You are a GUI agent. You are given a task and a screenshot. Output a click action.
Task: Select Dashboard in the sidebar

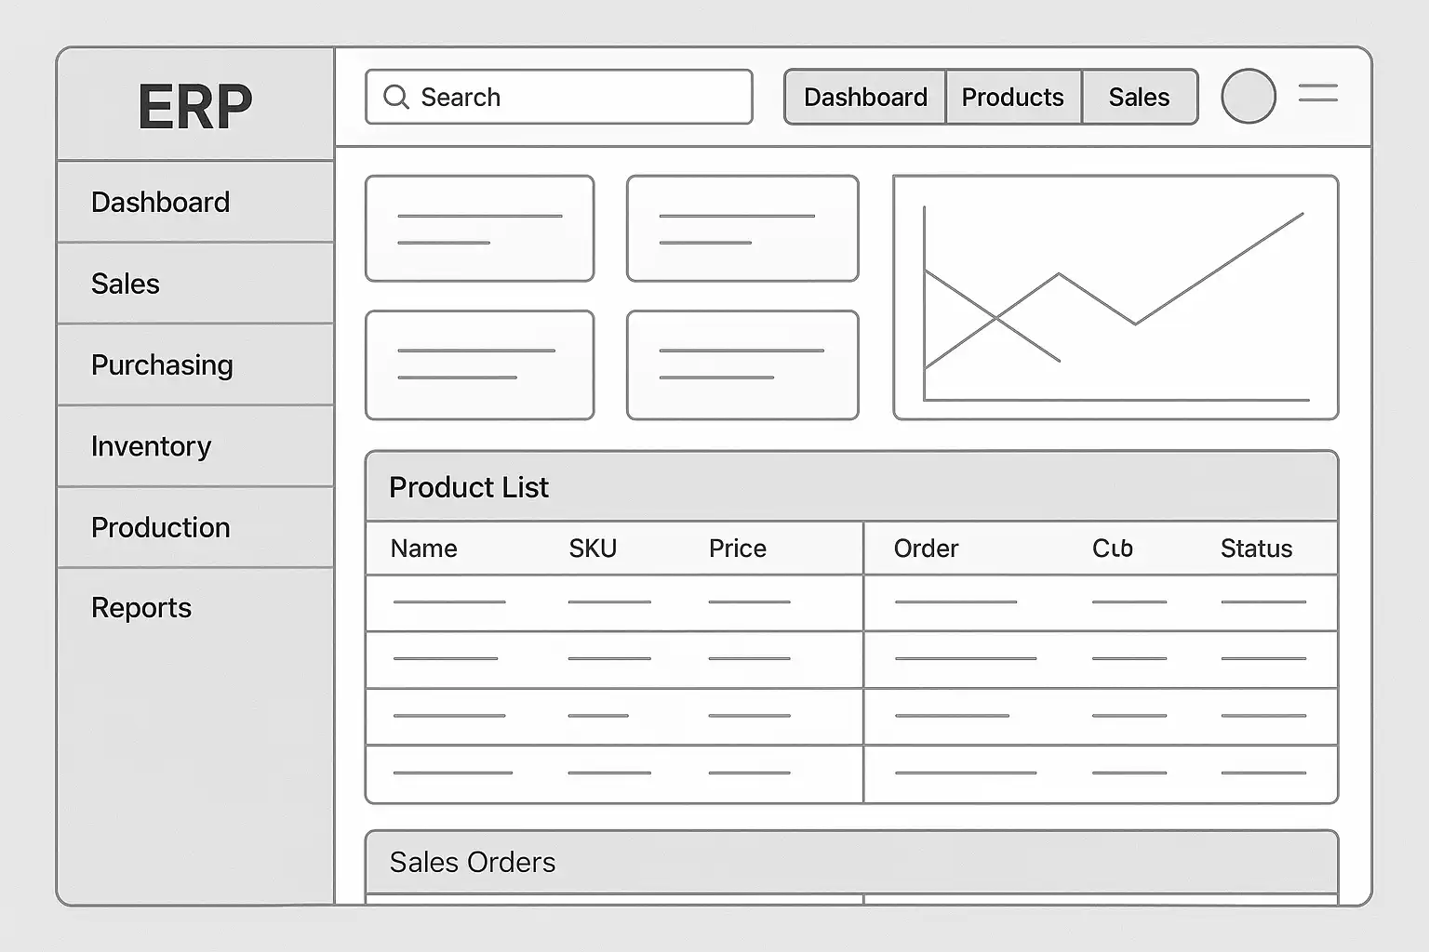pos(160,202)
